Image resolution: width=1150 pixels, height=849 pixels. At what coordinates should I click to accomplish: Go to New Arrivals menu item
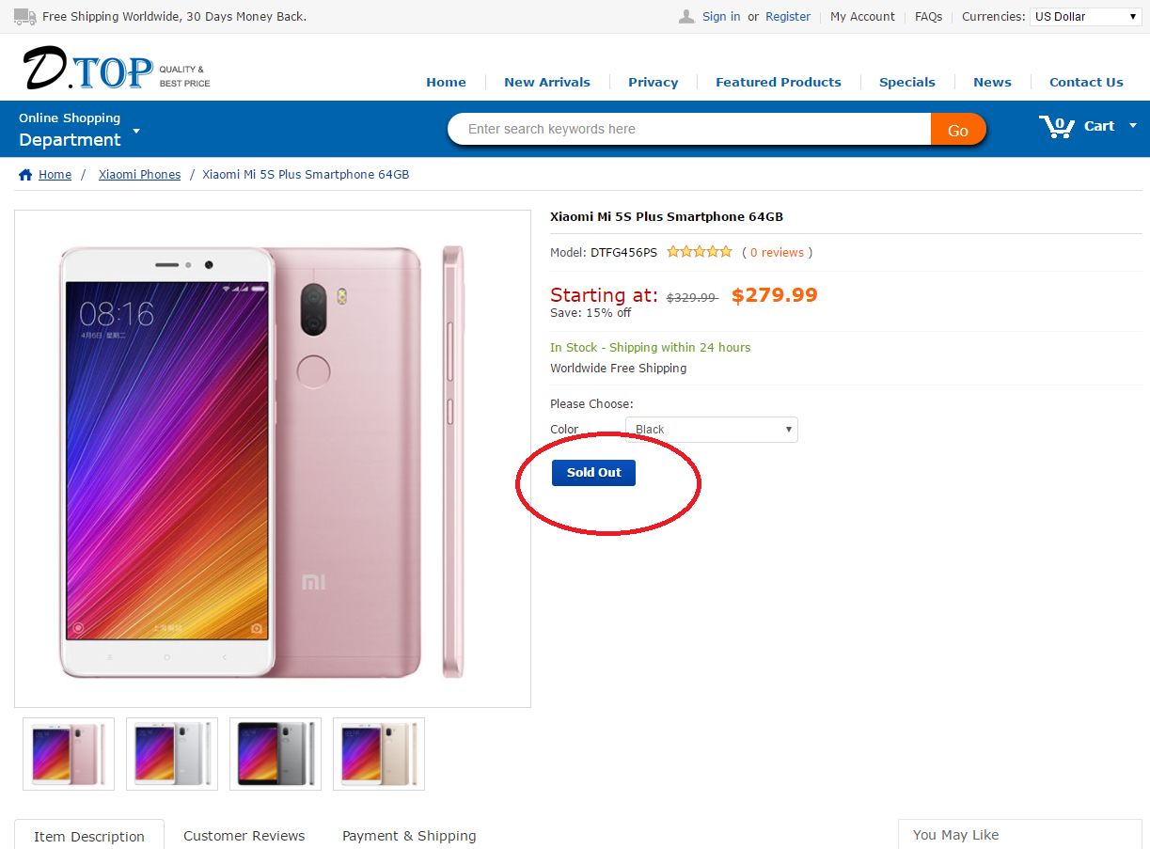point(547,82)
